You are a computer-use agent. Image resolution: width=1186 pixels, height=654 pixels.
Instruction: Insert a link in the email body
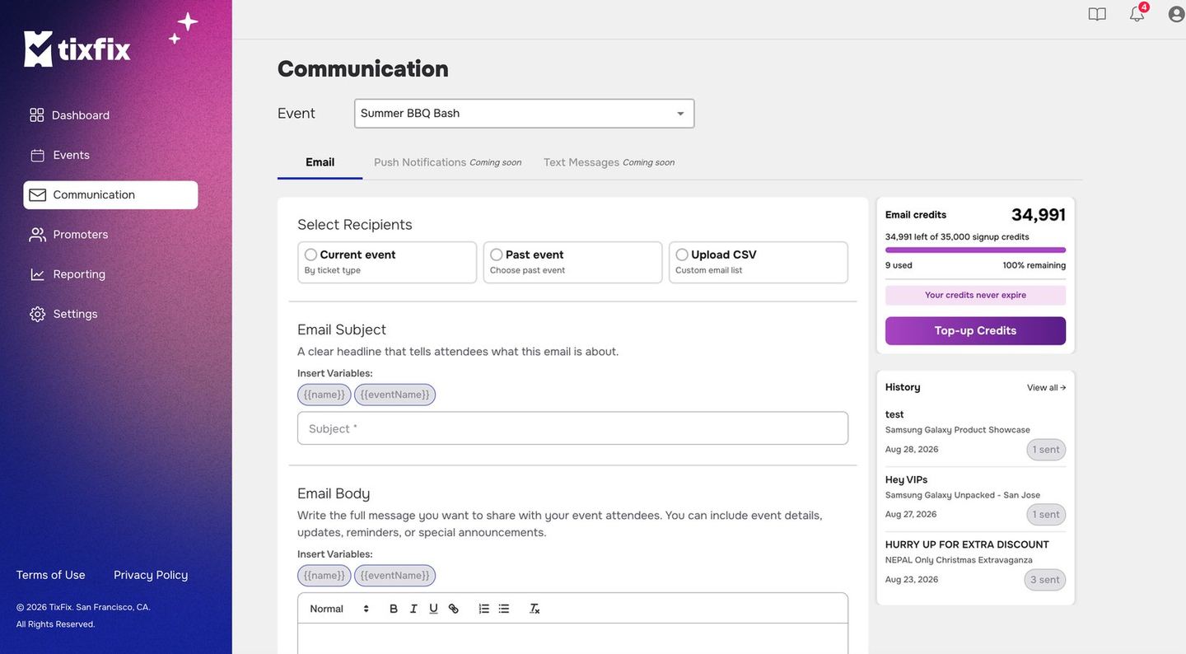[454, 609]
